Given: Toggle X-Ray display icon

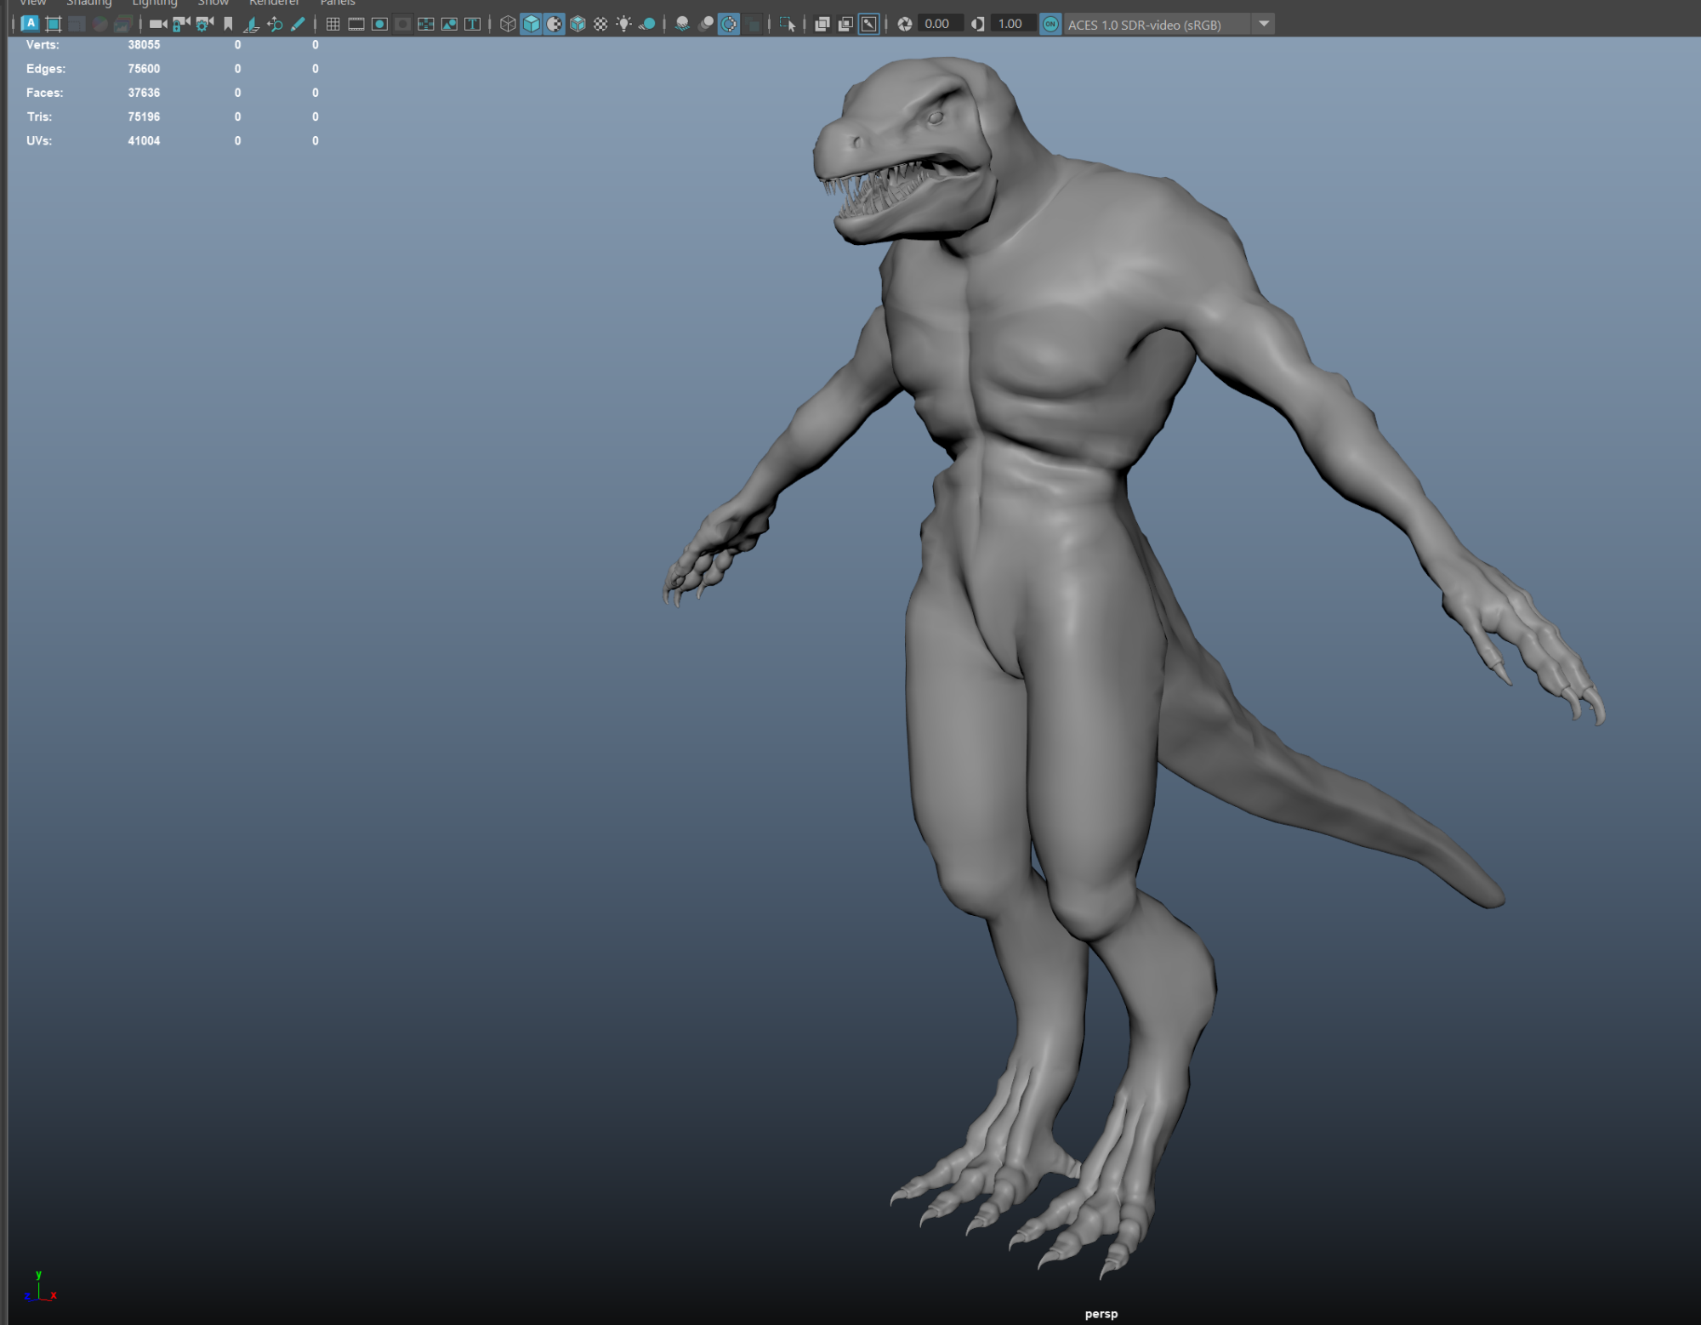Looking at the screenshot, I should coord(822,24).
